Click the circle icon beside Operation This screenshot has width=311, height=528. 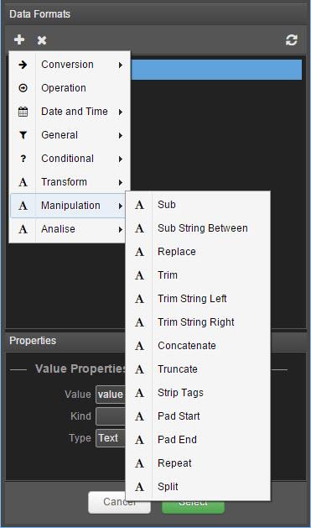pyautogui.click(x=23, y=88)
